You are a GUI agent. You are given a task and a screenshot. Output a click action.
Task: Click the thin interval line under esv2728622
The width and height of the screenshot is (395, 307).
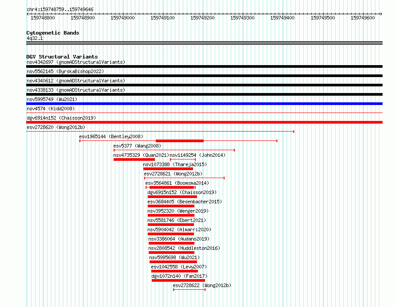[x=189, y=290]
